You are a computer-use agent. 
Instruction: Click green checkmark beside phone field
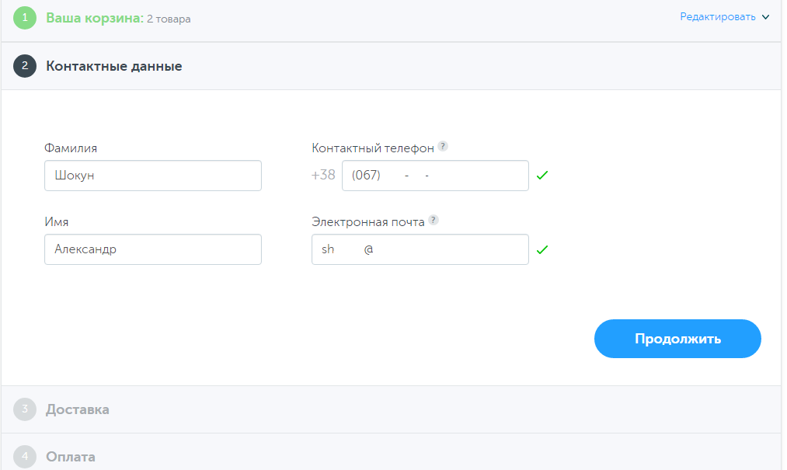point(542,176)
